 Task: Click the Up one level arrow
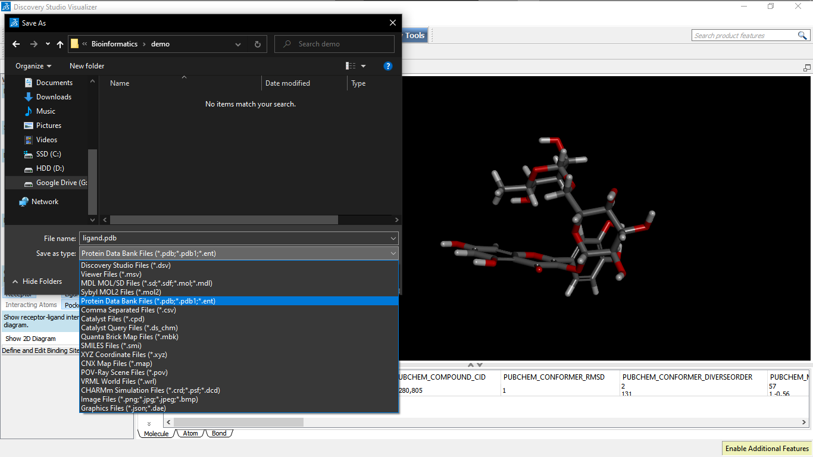[x=60, y=44]
